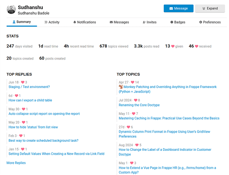Click the More Replies link
Image resolution: width=229 pixels, height=175 pixels.
(x=16, y=163)
